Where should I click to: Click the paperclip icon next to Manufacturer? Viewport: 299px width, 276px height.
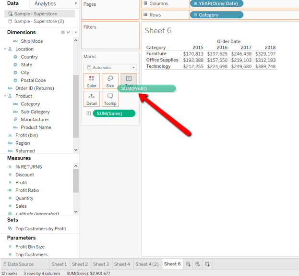(x=15, y=119)
